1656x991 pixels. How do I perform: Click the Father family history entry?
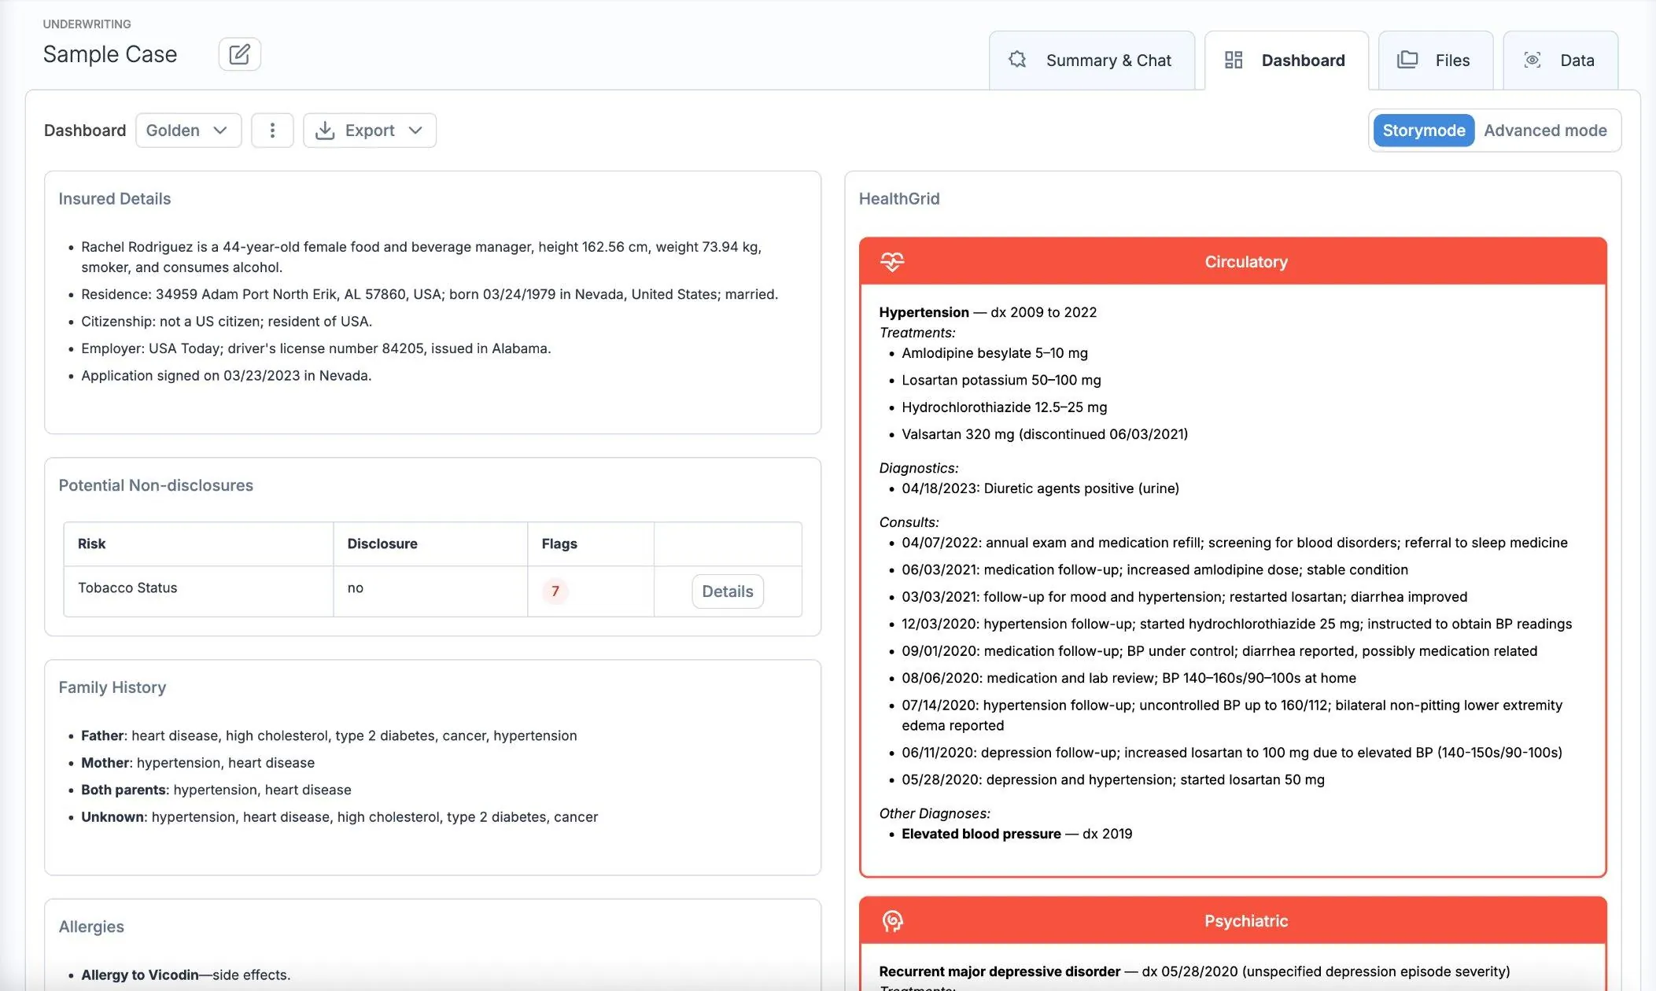(x=329, y=735)
